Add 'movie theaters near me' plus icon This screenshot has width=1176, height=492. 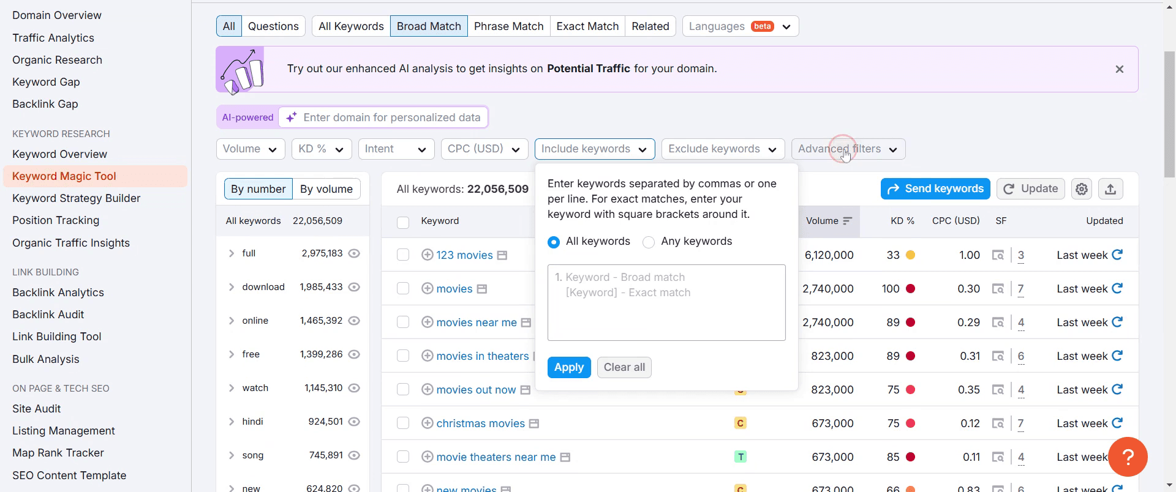point(428,457)
